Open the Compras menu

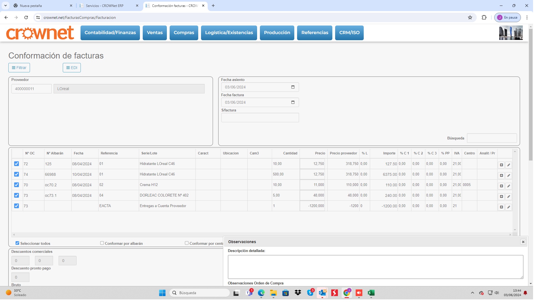[184, 33]
